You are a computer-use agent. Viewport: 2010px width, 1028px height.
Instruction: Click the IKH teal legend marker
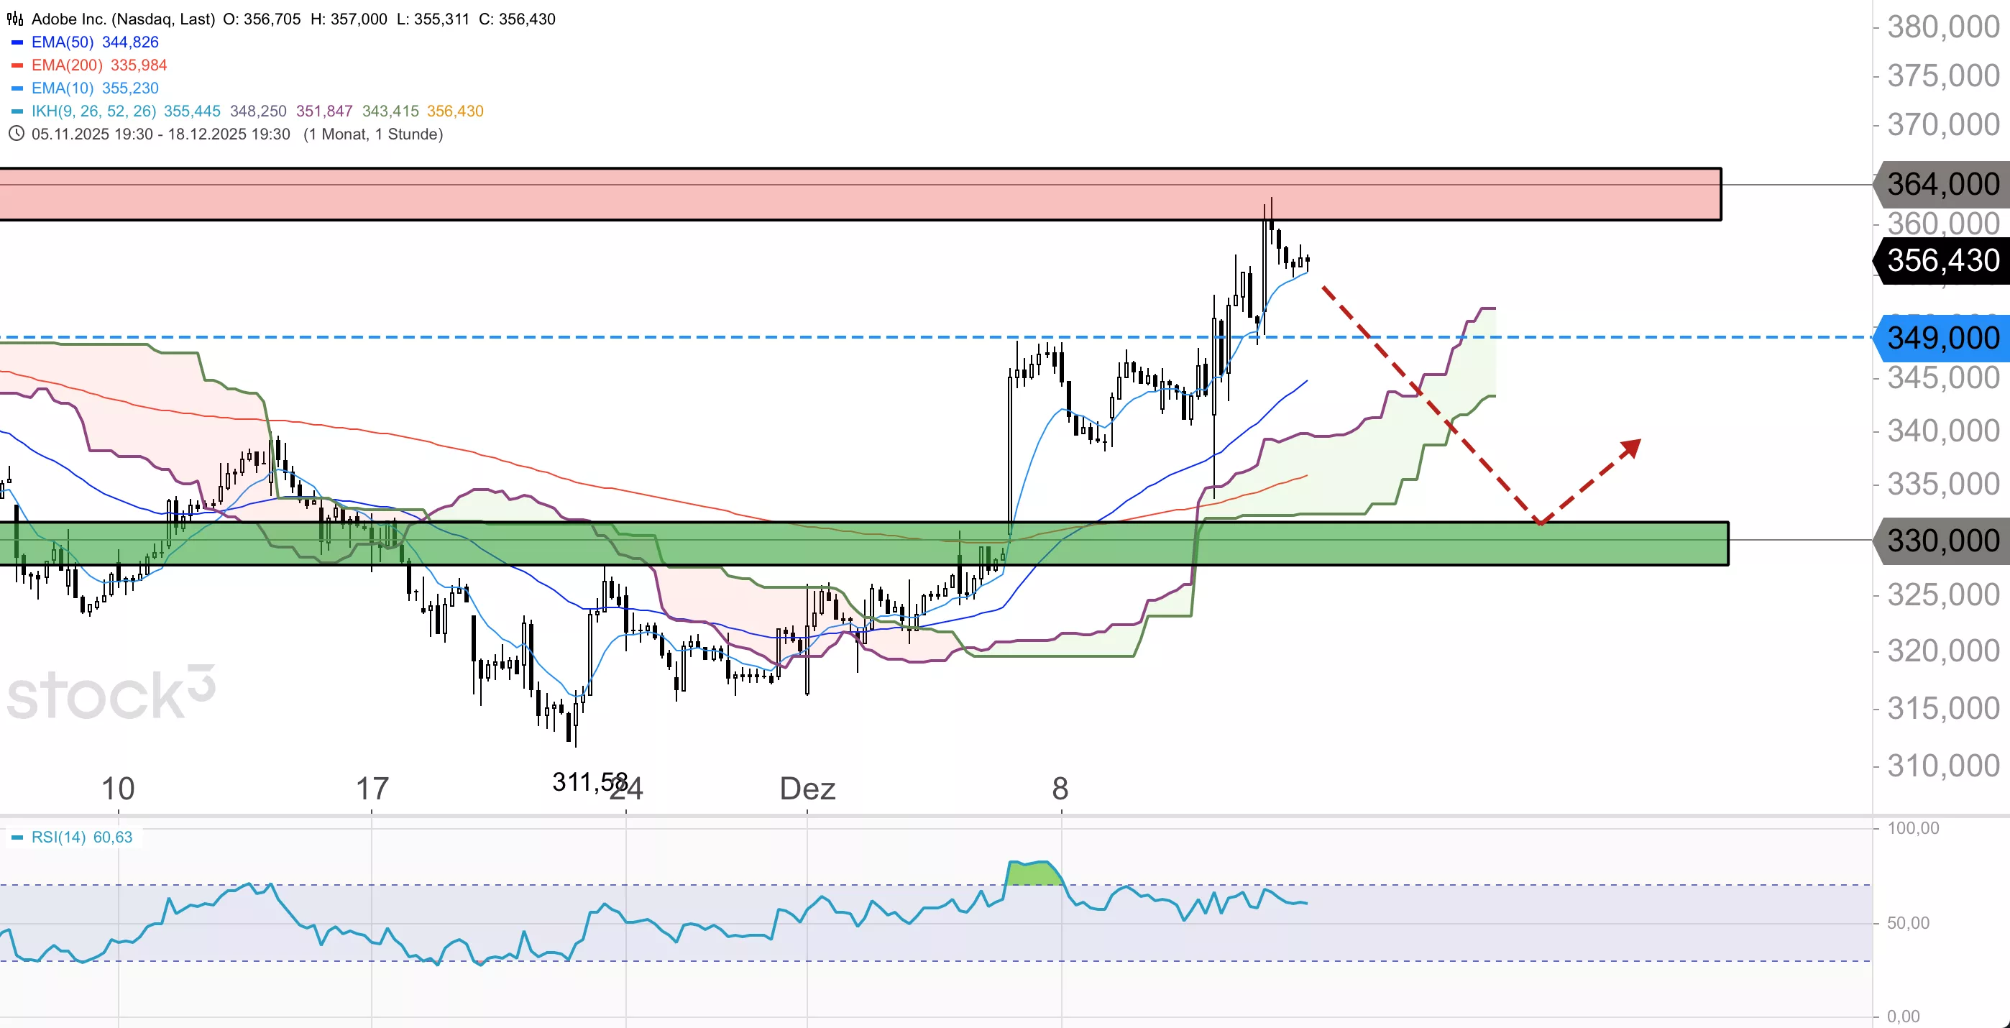pos(17,111)
